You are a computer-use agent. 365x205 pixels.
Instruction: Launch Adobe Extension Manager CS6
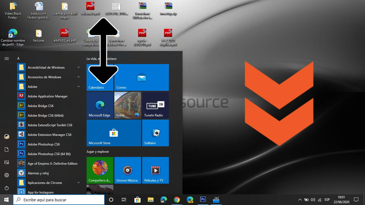[49, 135]
